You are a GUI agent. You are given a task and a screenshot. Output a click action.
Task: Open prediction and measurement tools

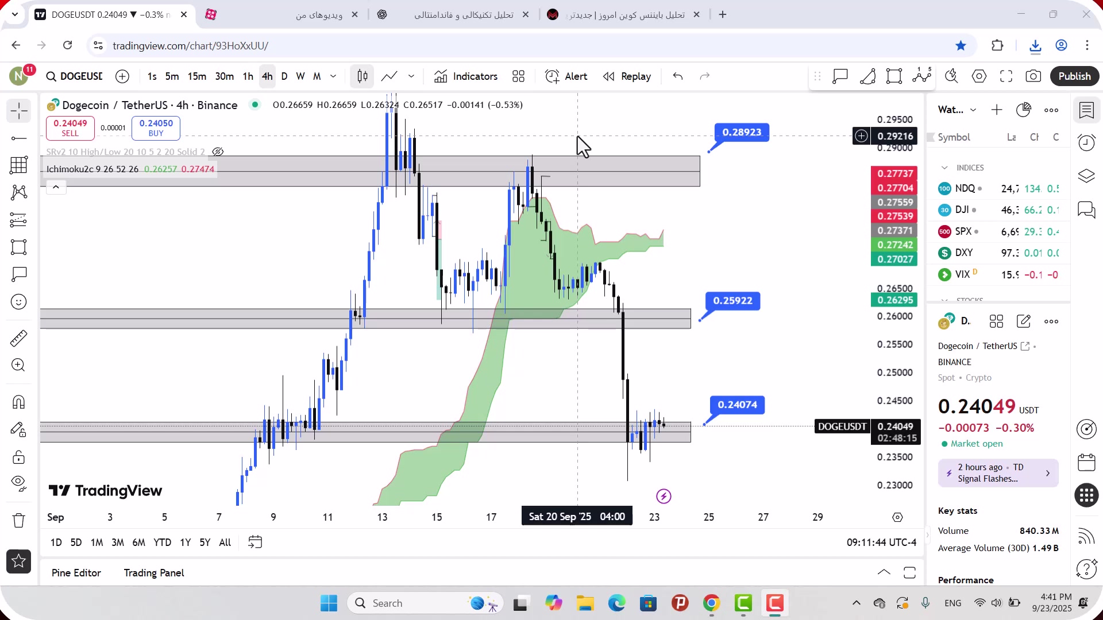pyautogui.click(x=19, y=220)
